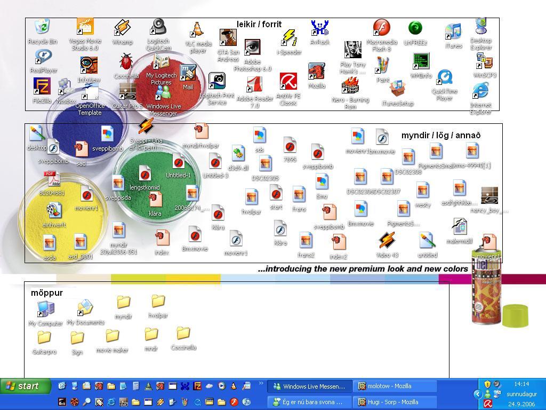Expand hidden system tray icons arrow

(478, 395)
